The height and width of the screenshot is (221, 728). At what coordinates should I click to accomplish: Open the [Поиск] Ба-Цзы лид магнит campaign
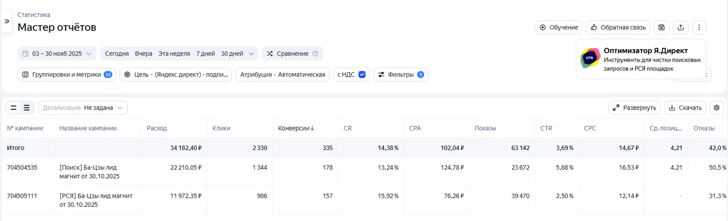click(x=89, y=172)
